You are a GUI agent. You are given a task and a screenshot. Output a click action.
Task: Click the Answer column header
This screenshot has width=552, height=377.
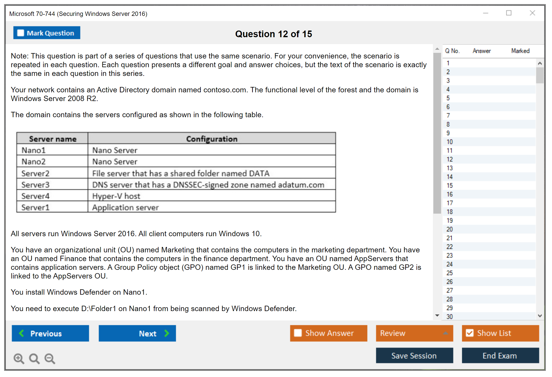481,51
